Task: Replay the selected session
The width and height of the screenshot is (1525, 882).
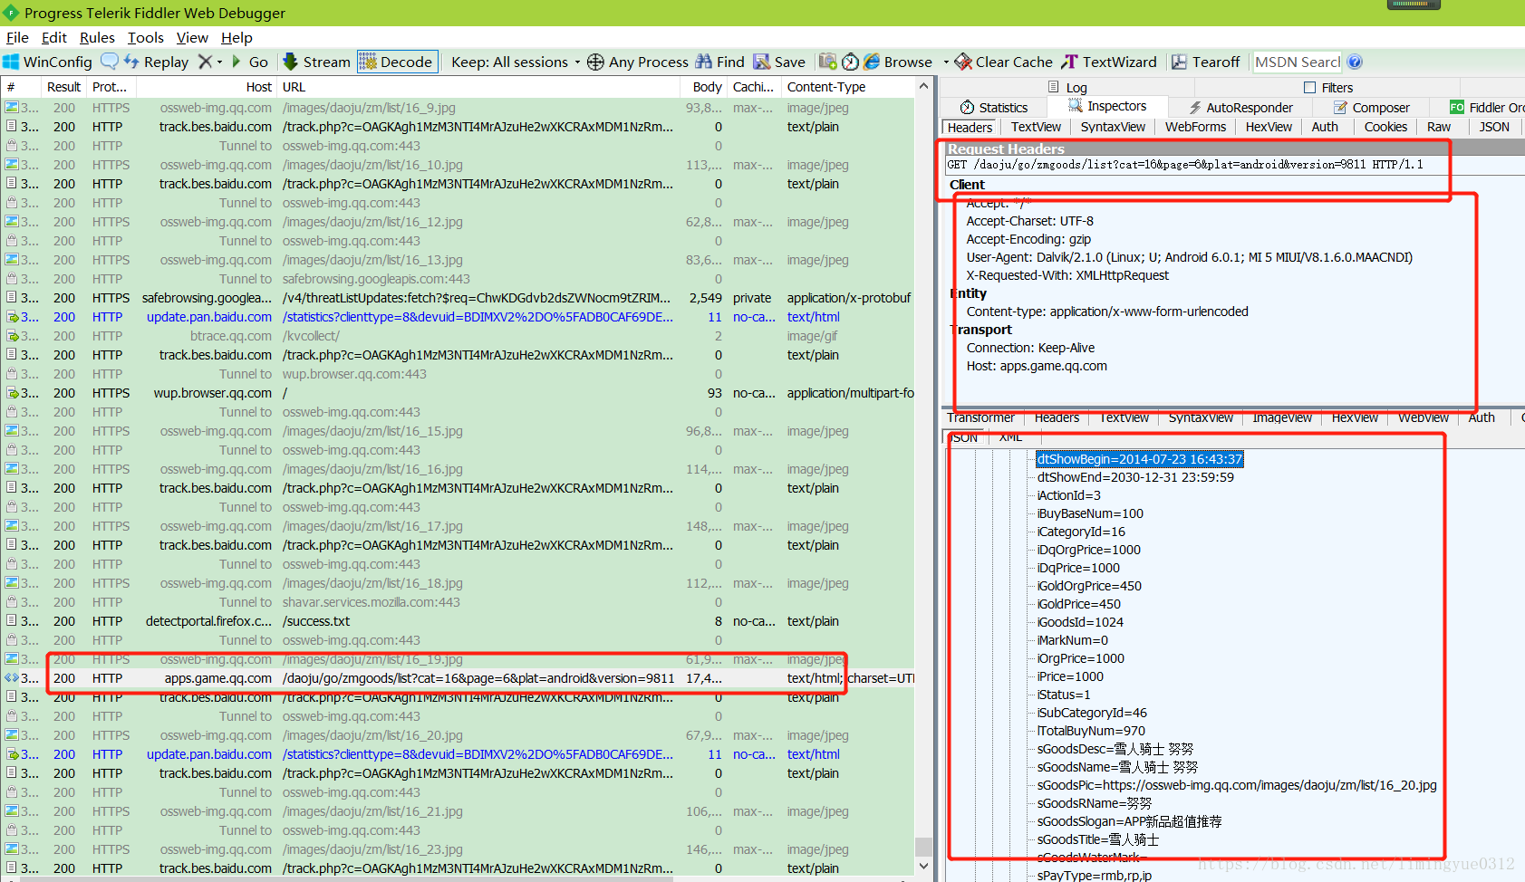Action: [156, 62]
